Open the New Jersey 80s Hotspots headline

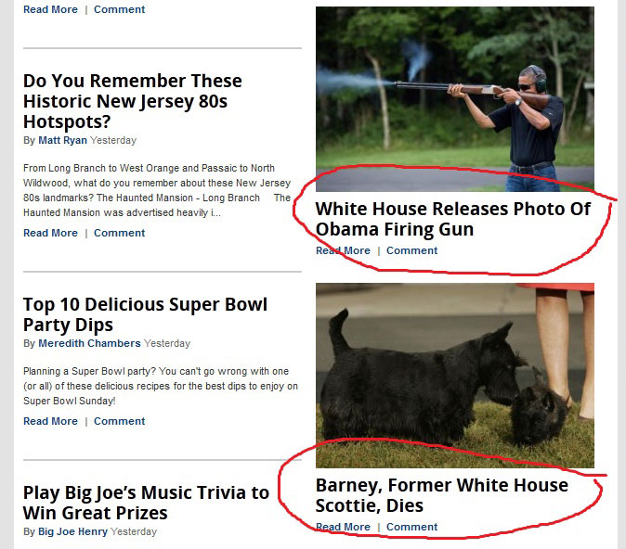tap(133, 101)
